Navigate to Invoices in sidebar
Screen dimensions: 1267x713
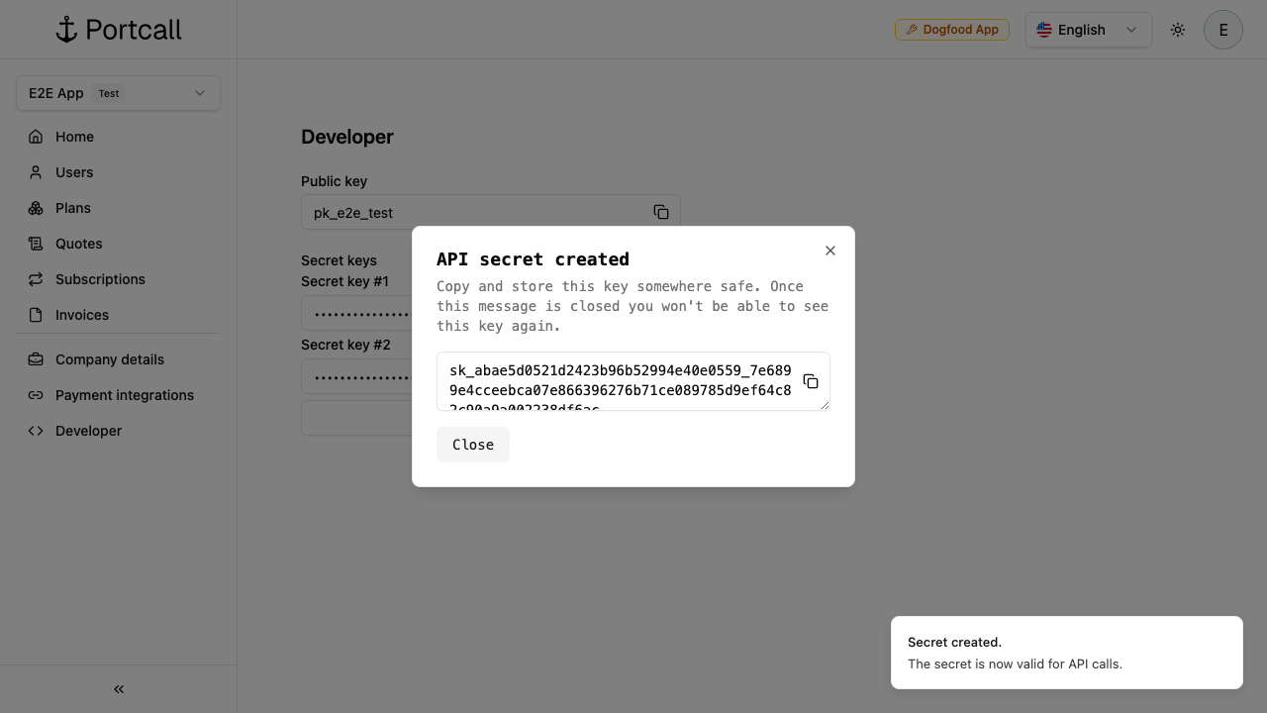[x=82, y=315]
